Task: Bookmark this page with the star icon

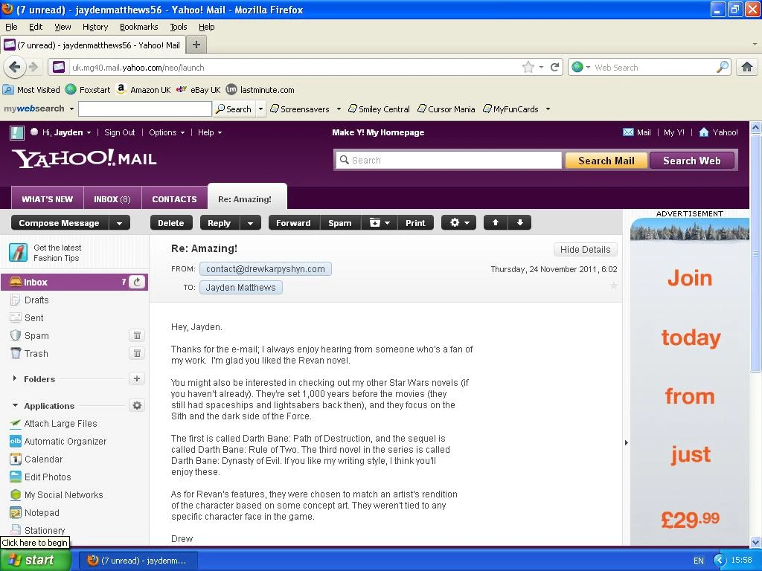Action: [528, 67]
